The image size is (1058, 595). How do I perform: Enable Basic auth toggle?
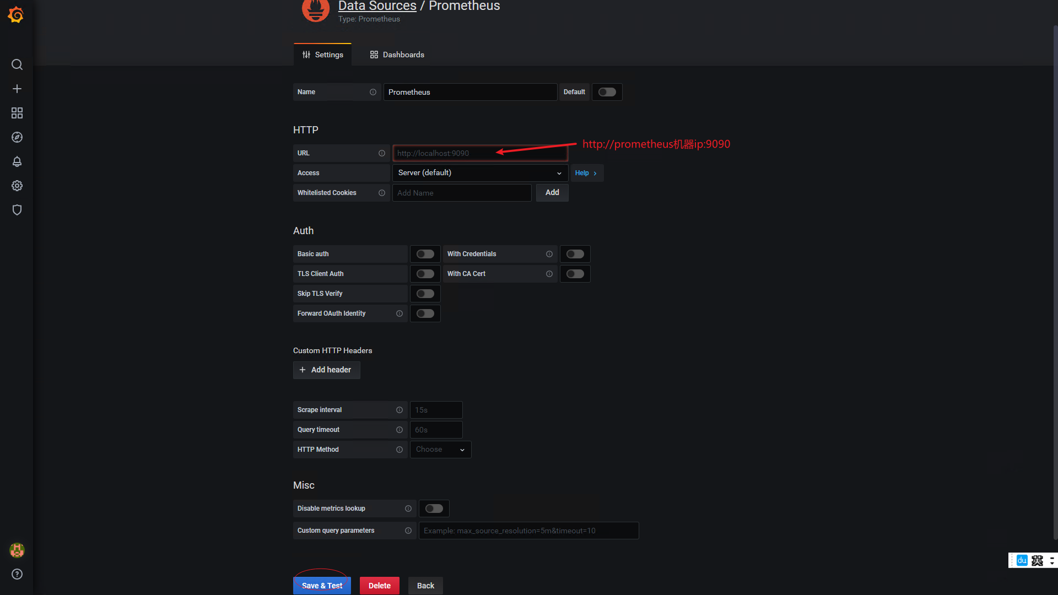pyautogui.click(x=425, y=253)
